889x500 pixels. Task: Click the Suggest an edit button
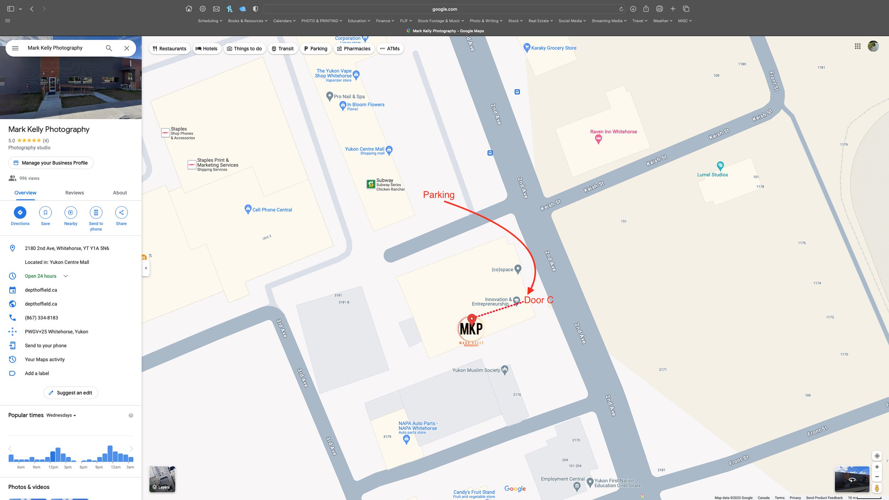point(70,393)
